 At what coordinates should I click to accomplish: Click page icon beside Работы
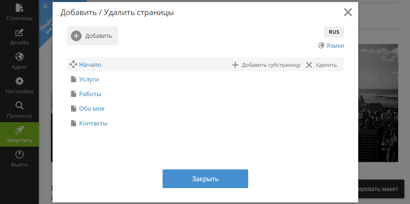pos(73,94)
